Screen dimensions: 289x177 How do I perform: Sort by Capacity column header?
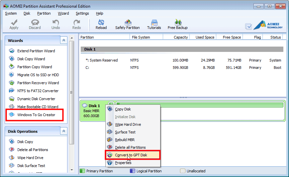tap(176, 37)
